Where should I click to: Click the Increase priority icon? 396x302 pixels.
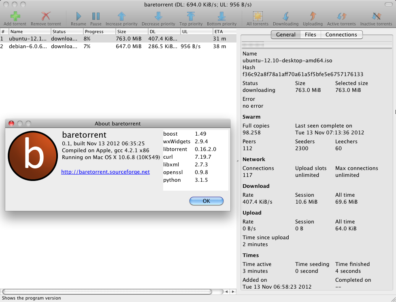[x=121, y=16]
